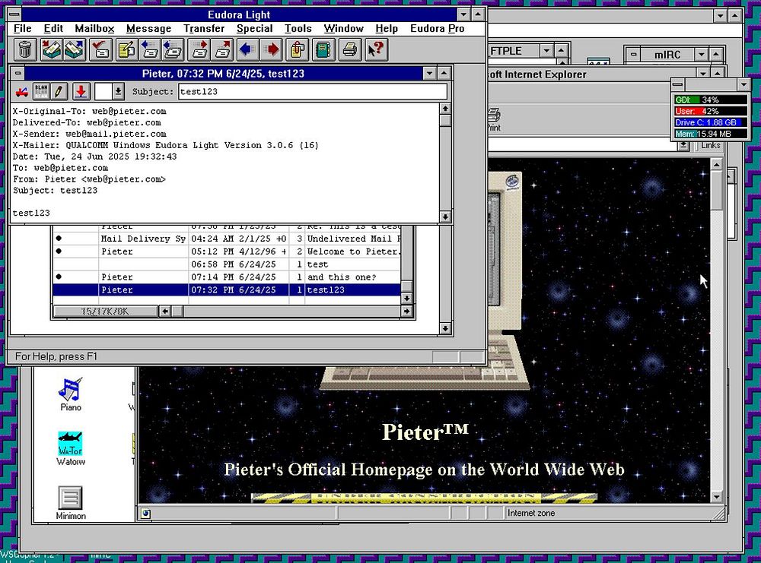This screenshot has width=761, height=563.
Task: Click the Redirect message icon
Action: click(223, 49)
